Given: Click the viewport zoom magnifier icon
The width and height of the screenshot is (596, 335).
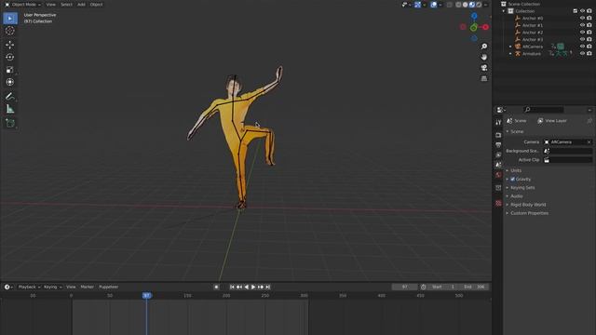Looking at the screenshot, I should point(484,47).
